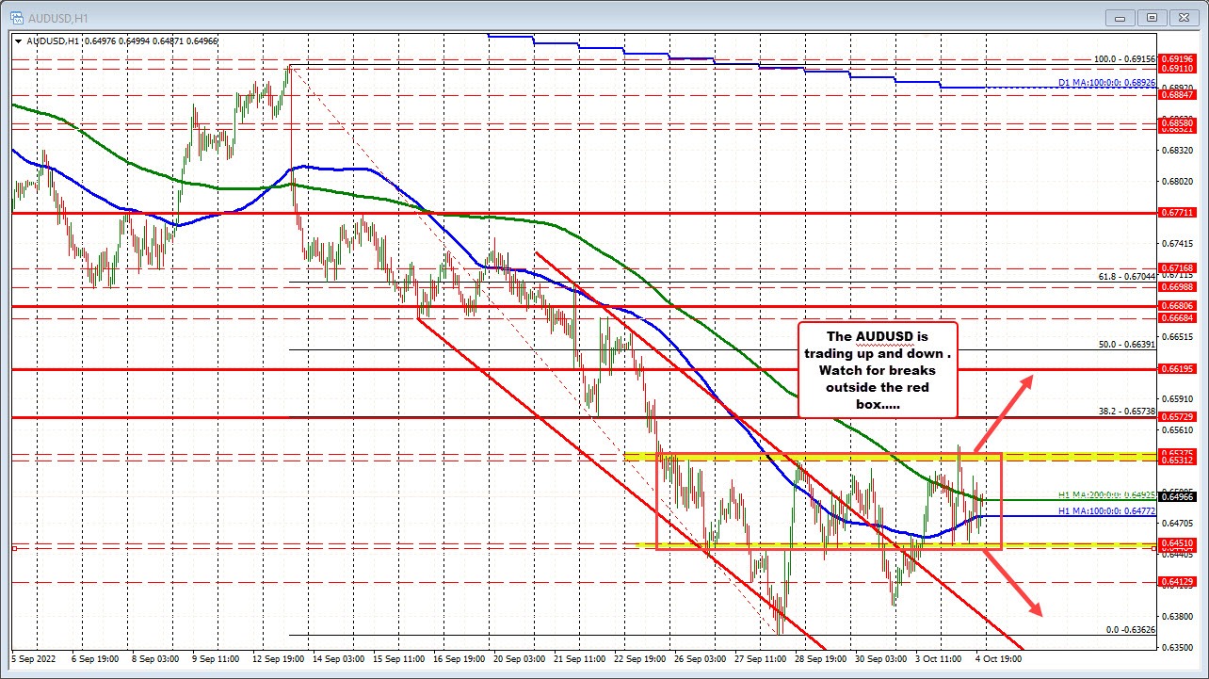Click the red 0.67168 price tag
The image size is (1209, 679).
[x=1179, y=268]
